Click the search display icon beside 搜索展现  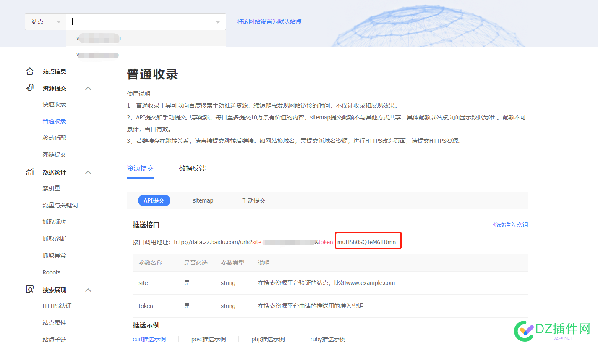click(x=30, y=290)
